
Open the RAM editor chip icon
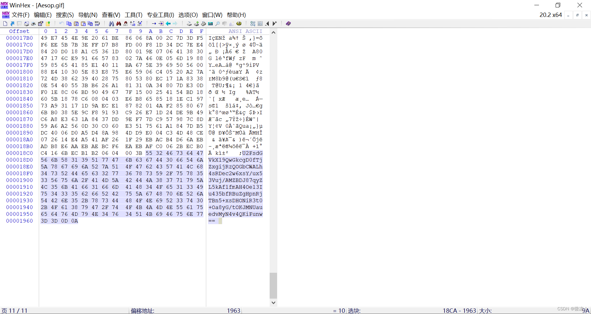click(x=203, y=23)
